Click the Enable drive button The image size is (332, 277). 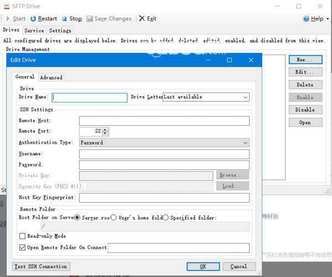pos(305,97)
